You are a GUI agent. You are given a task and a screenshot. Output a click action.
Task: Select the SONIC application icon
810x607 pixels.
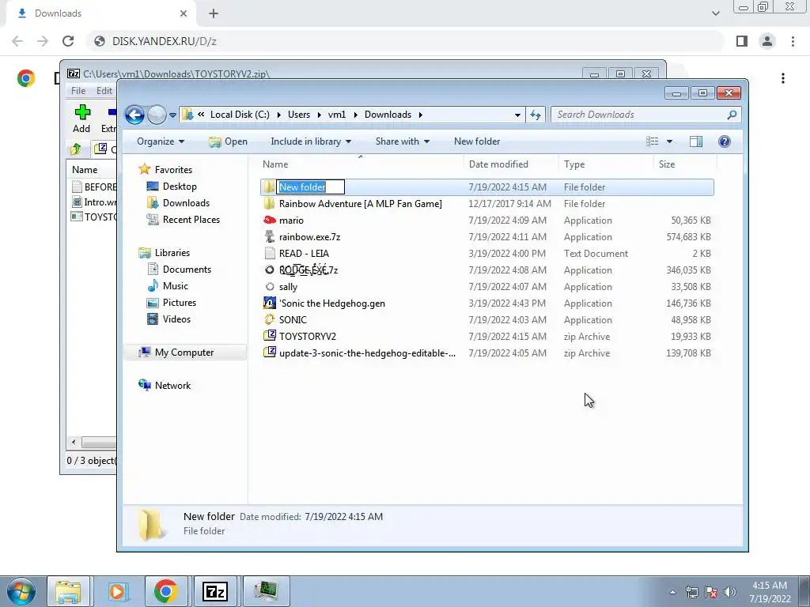pos(269,319)
